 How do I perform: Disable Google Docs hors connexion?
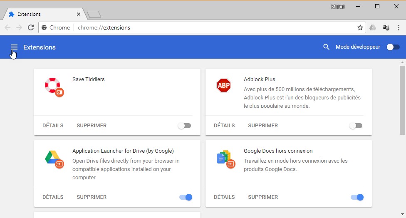pyautogui.click(x=357, y=197)
